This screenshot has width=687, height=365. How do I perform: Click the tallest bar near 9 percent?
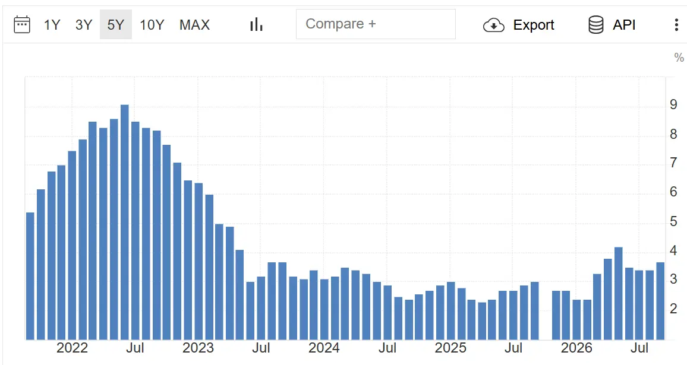[x=124, y=223]
